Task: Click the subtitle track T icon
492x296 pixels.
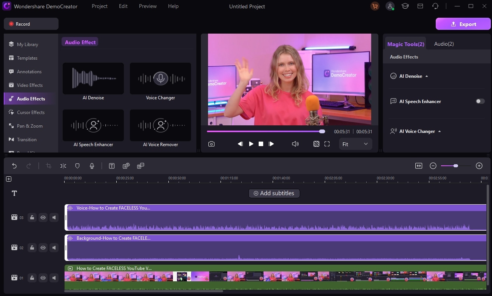Action: [x=14, y=193]
